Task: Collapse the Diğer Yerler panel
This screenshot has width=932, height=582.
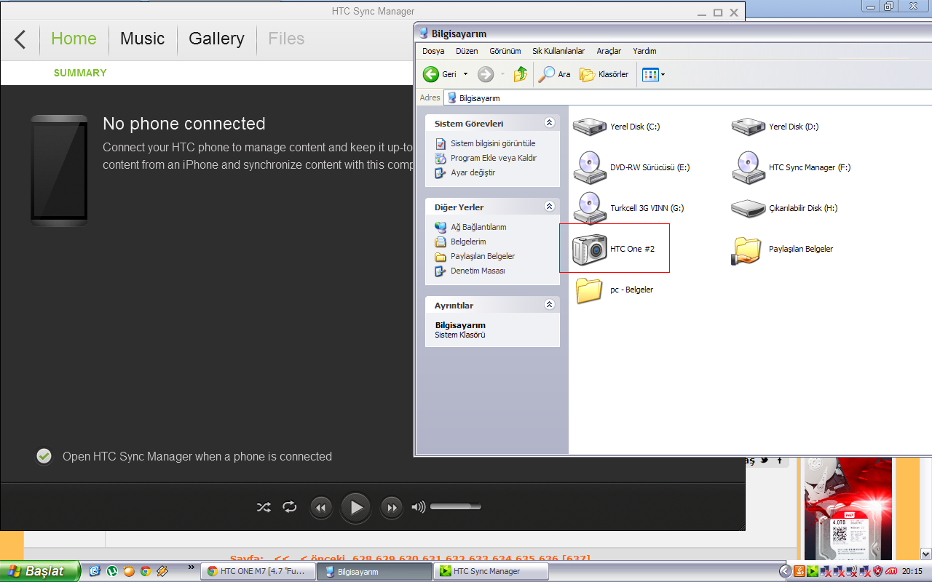Action: (549, 207)
